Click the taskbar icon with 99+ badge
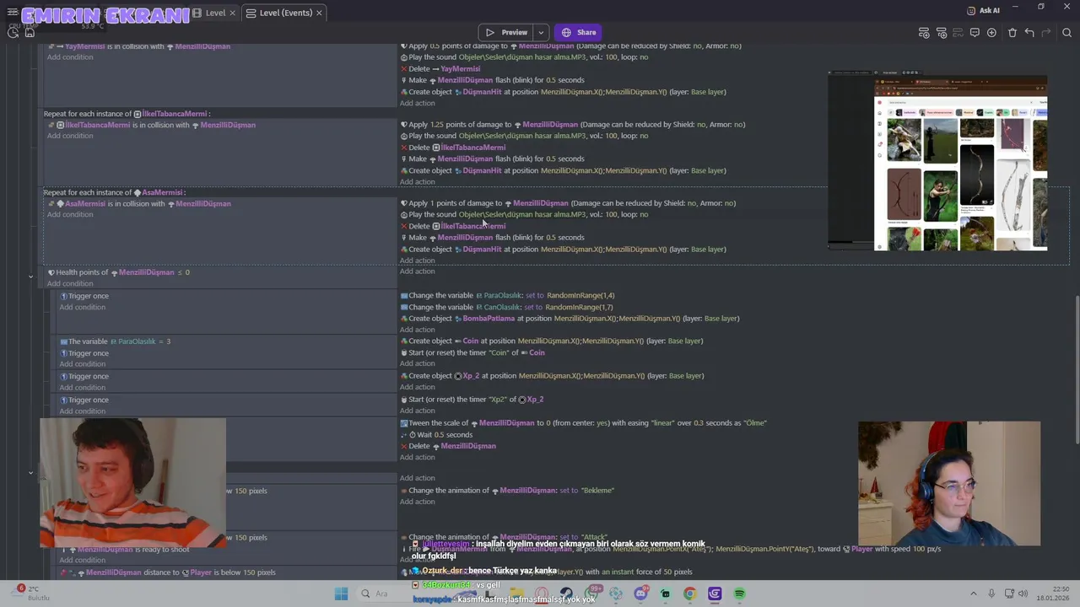 pyautogui.click(x=591, y=594)
